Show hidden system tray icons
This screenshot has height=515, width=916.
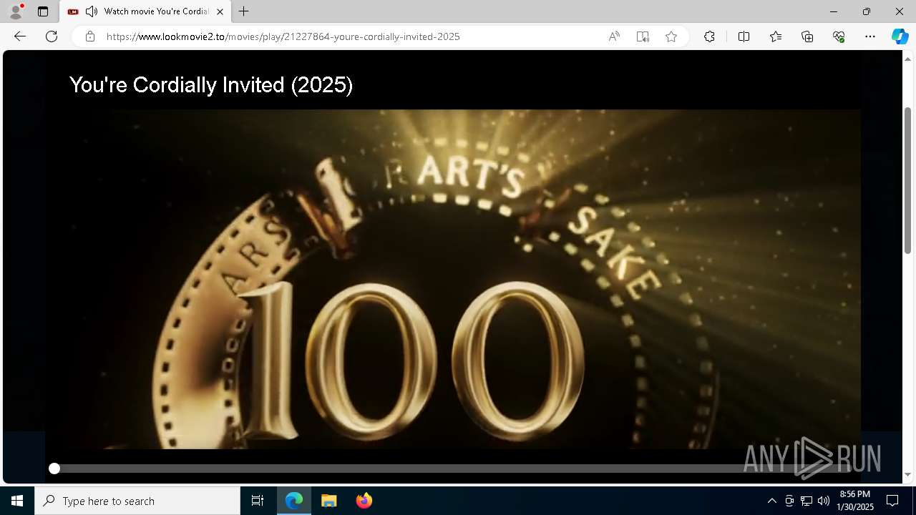point(771,501)
